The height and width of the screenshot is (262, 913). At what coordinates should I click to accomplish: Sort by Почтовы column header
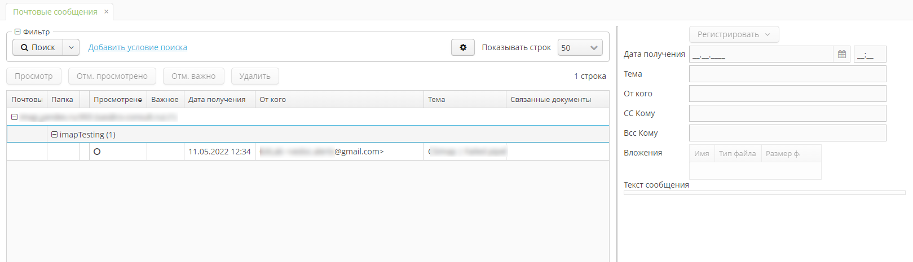pyautogui.click(x=27, y=99)
